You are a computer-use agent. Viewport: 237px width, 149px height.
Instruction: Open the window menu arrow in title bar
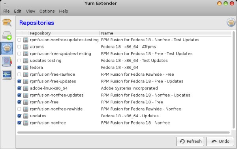point(5,4)
